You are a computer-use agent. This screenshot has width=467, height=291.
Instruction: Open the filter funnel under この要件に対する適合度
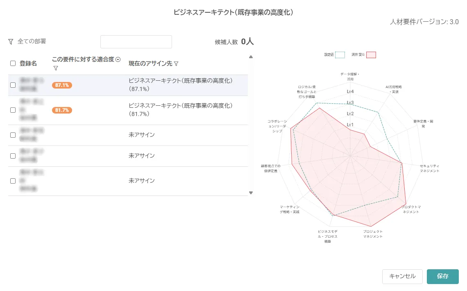[x=56, y=68]
